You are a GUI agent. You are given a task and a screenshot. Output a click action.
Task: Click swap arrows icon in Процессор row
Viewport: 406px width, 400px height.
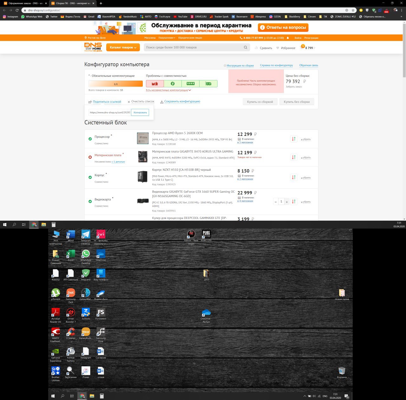click(294, 139)
